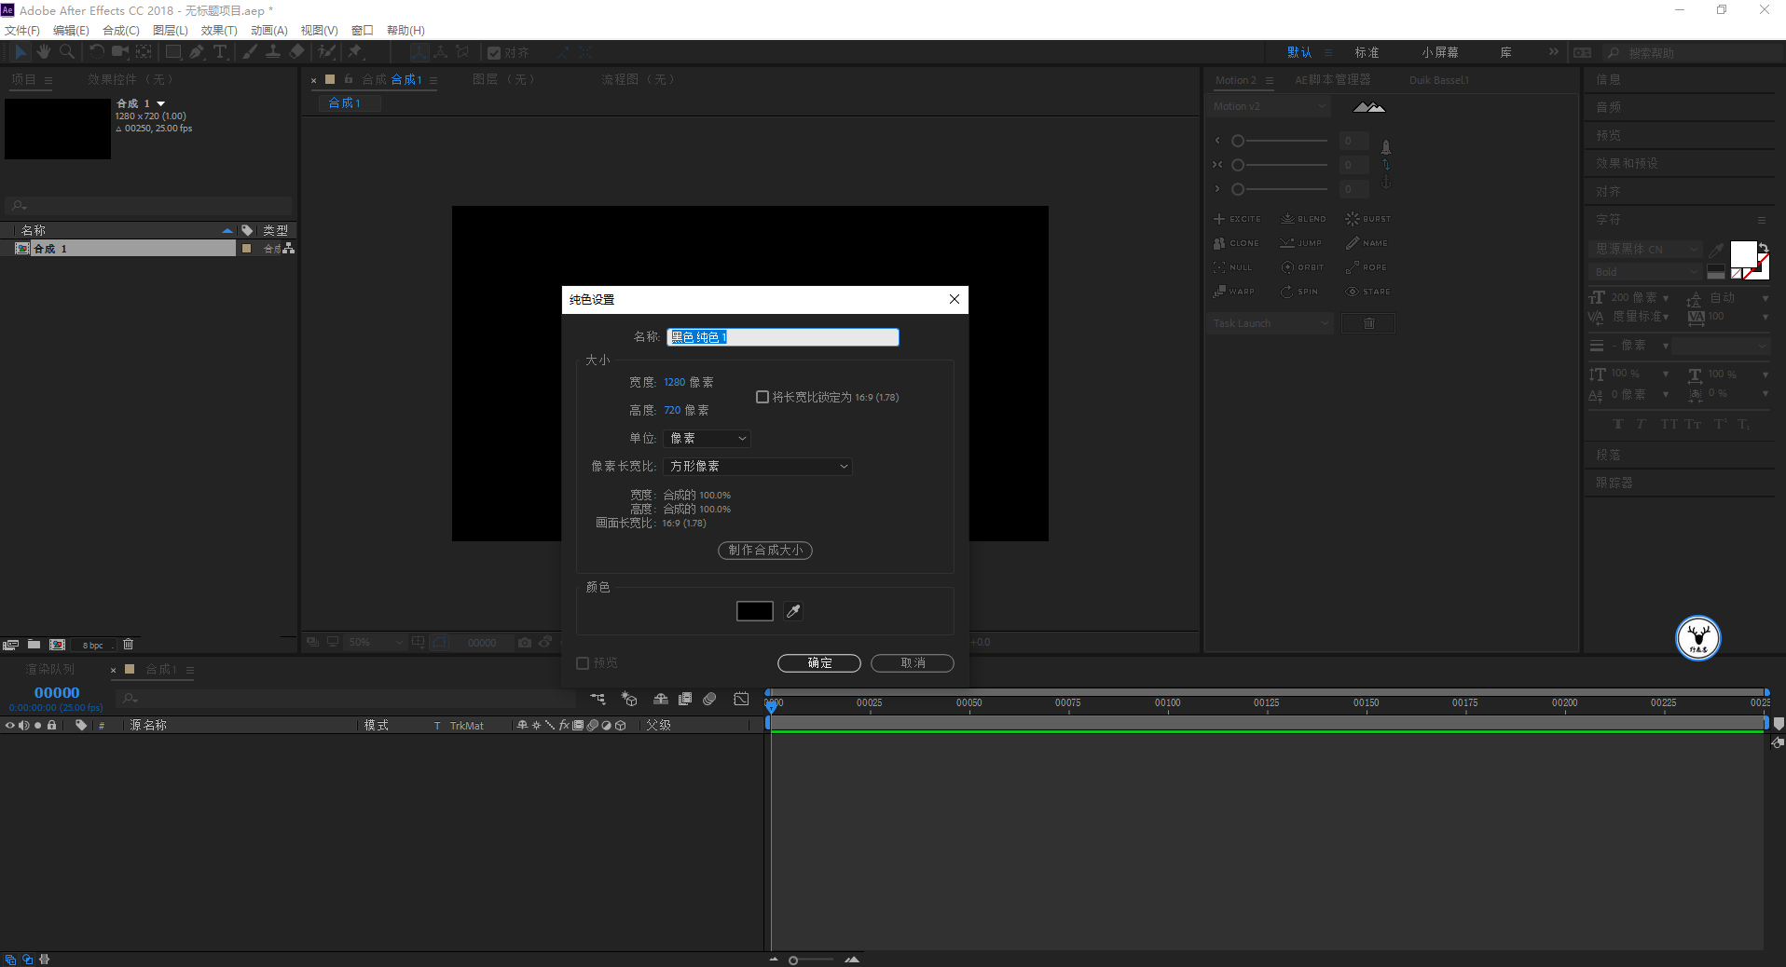Tick the 预览 preview checkbox in the dialog
1786x967 pixels.
click(583, 663)
